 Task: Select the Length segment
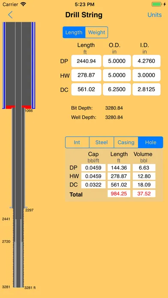point(74,32)
